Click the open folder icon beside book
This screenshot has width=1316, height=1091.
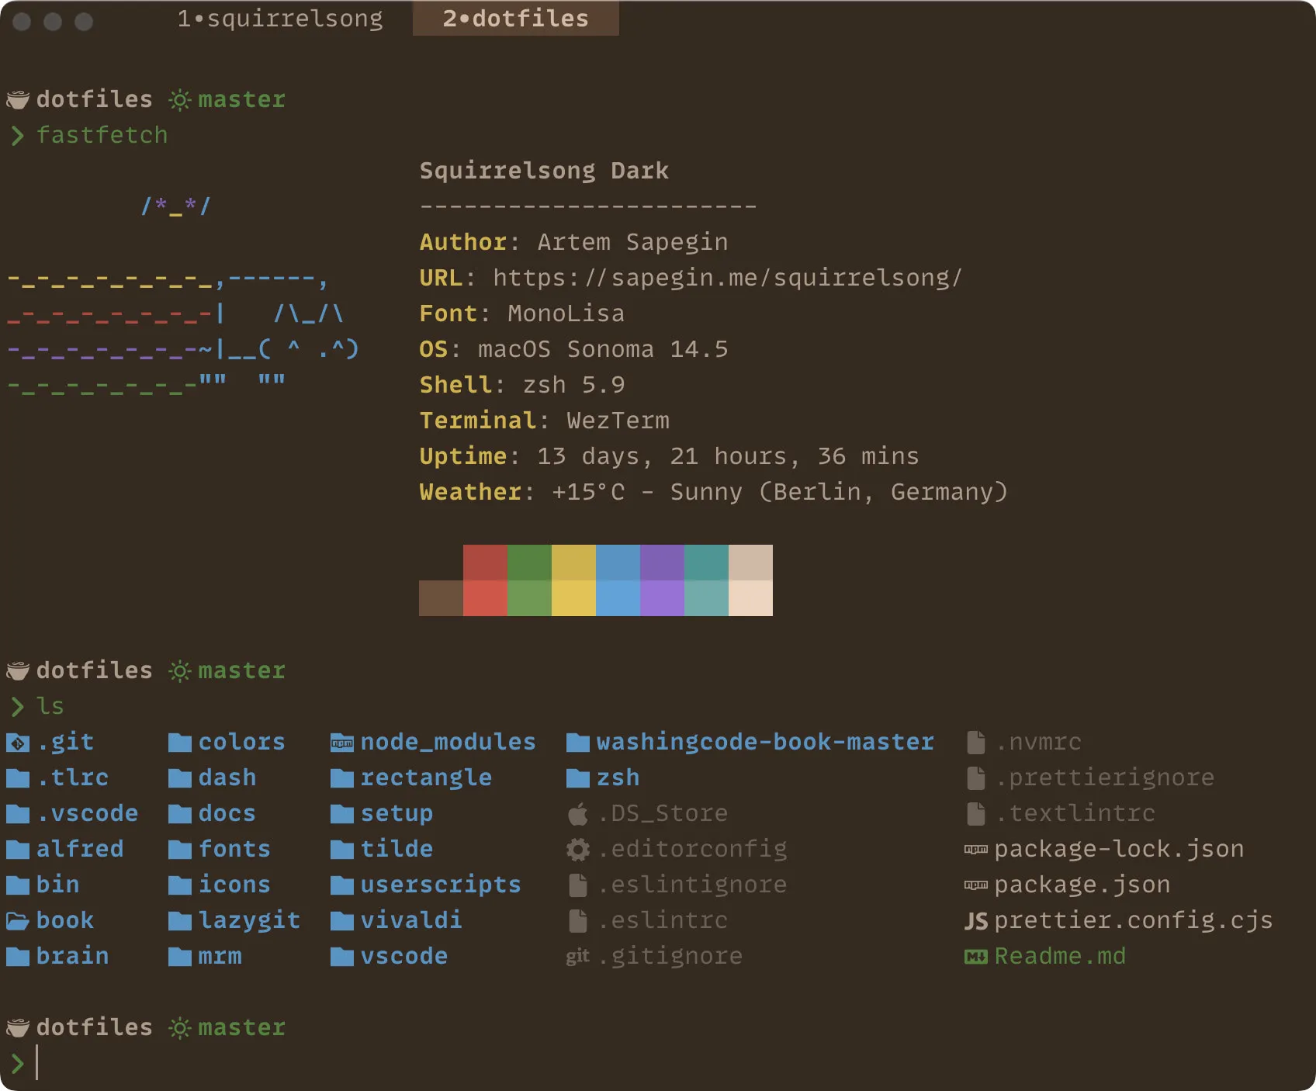18,920
